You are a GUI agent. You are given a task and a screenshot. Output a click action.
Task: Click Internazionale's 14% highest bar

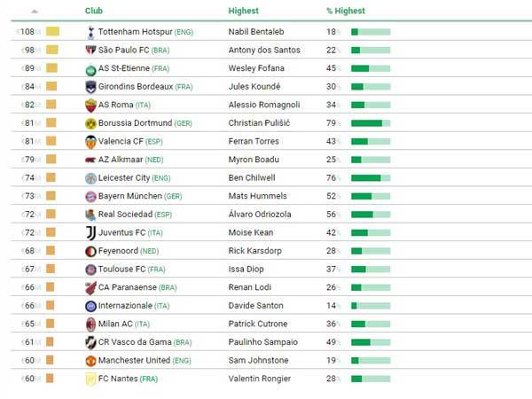[371, 305]
